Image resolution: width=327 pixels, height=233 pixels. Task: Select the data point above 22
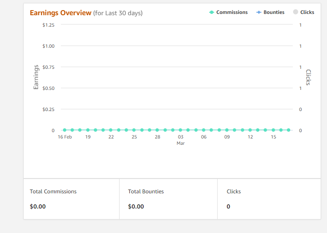[x=111, y=130]
